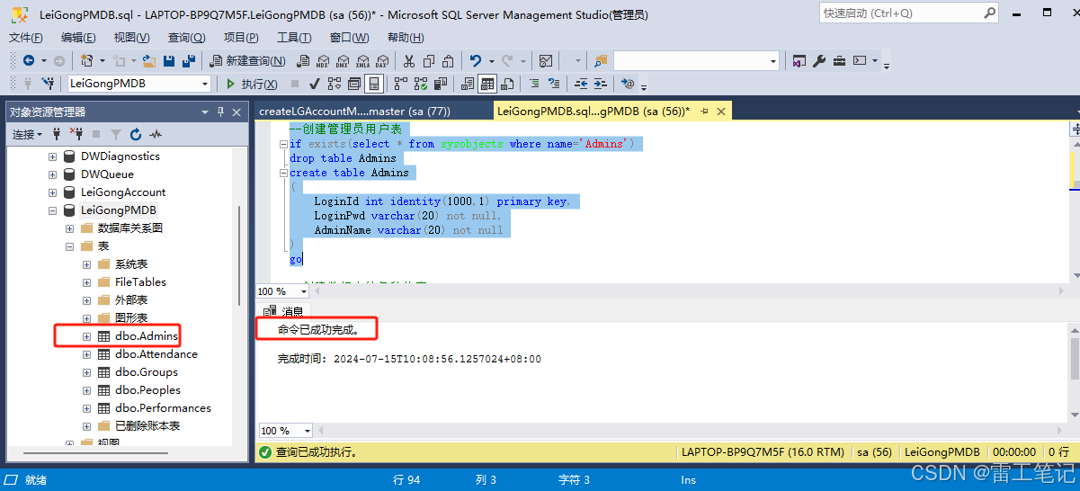Open the Toolbox briefcase icon
The width and height of the screenshot is (1080, 491).
(x=839, y=61)
